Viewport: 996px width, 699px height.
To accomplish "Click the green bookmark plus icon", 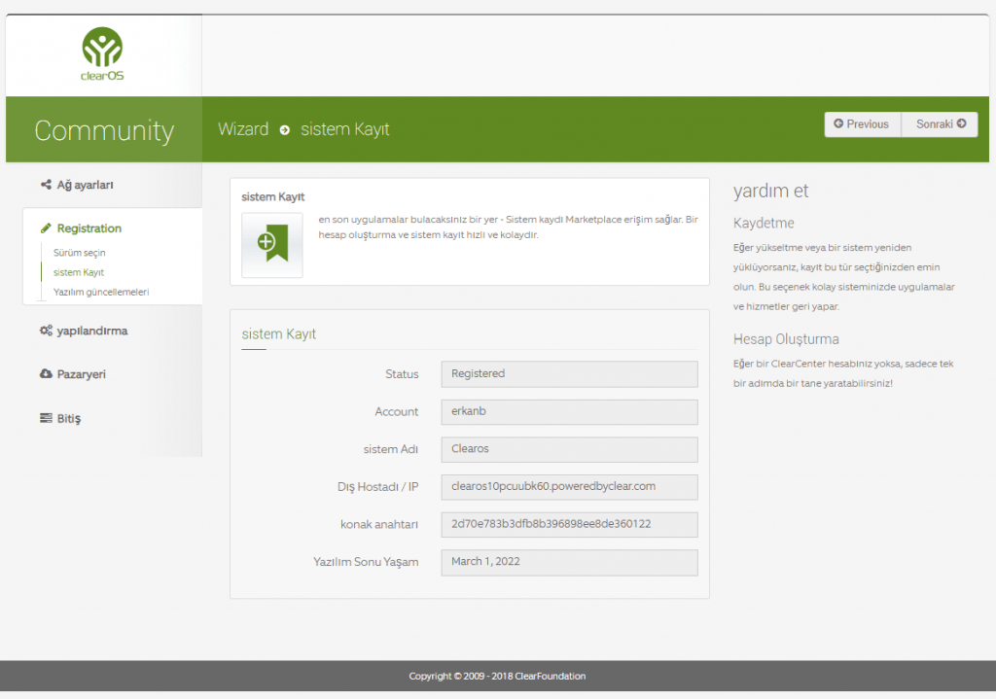I will 271,244.
